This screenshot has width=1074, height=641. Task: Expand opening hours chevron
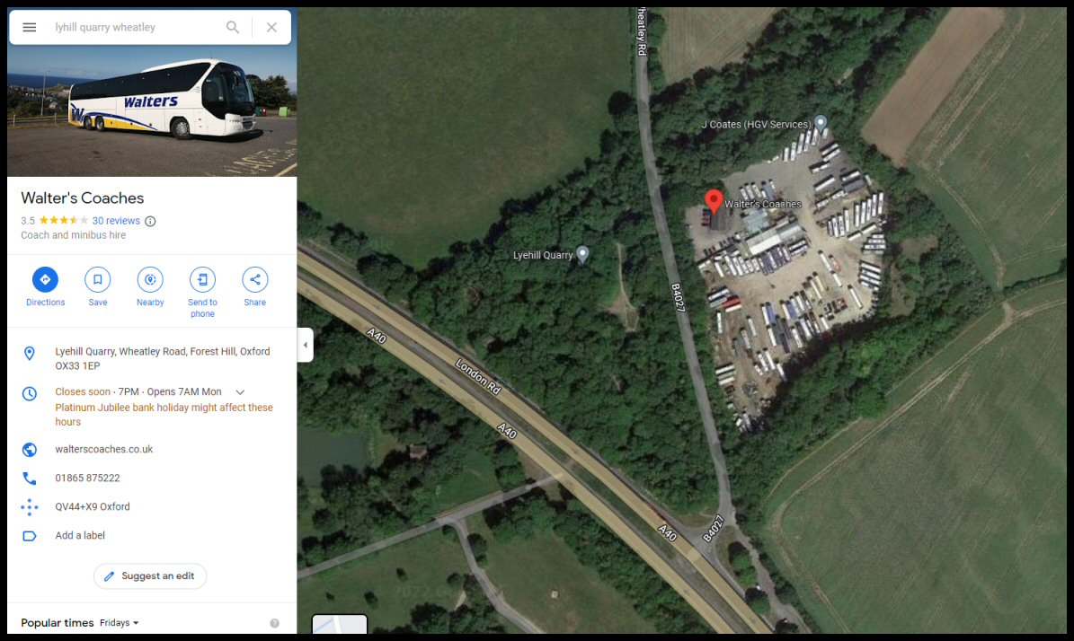pyautogui.click(x=241, y=392)
